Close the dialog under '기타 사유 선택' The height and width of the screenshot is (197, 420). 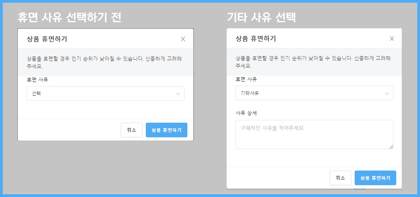(392, 39)
